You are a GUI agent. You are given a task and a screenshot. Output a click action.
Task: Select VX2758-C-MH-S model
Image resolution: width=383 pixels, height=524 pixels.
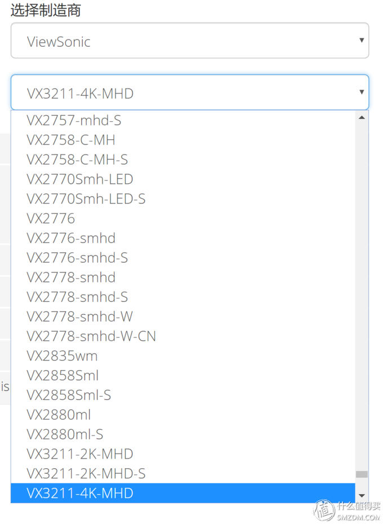pyautogui.click(x=77, y=160)
